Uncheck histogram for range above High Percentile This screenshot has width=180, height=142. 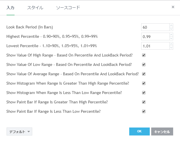[x=144, y=83]
